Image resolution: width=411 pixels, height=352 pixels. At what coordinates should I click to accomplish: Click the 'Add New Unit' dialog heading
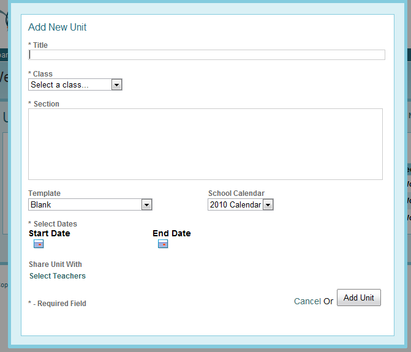(58, 28)
